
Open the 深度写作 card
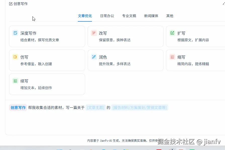[47, 36]
